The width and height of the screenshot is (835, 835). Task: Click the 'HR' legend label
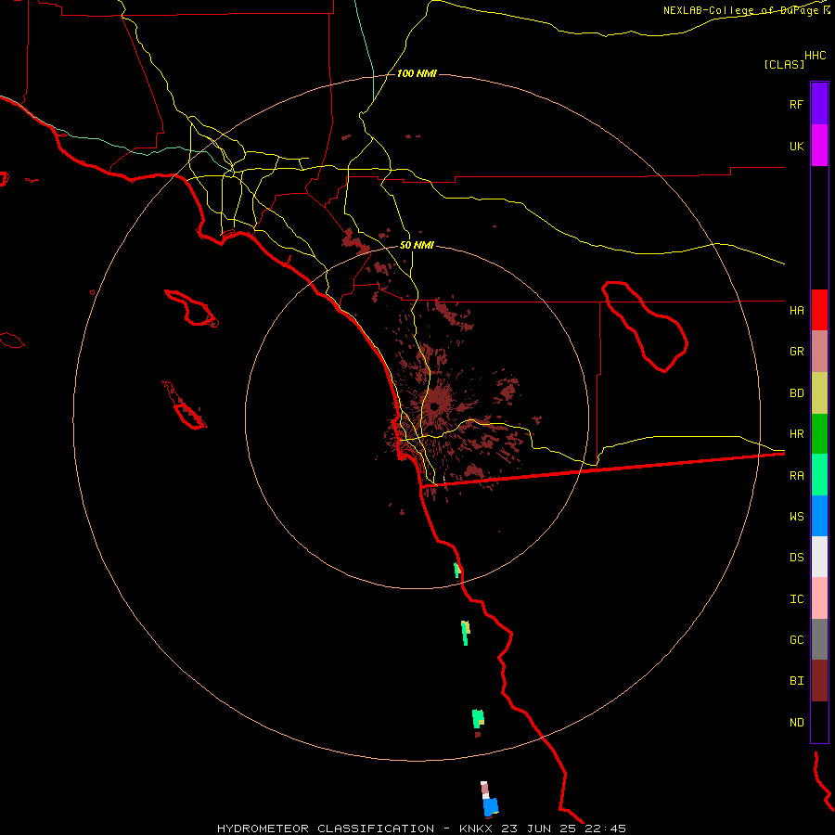[x=797, y=434]
